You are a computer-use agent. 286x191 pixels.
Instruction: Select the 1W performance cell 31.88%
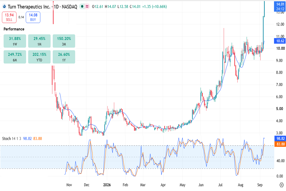click(x=15, y=41)
